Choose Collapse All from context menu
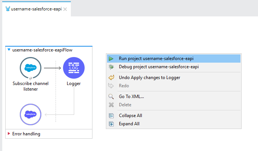 tap(130, 116)
